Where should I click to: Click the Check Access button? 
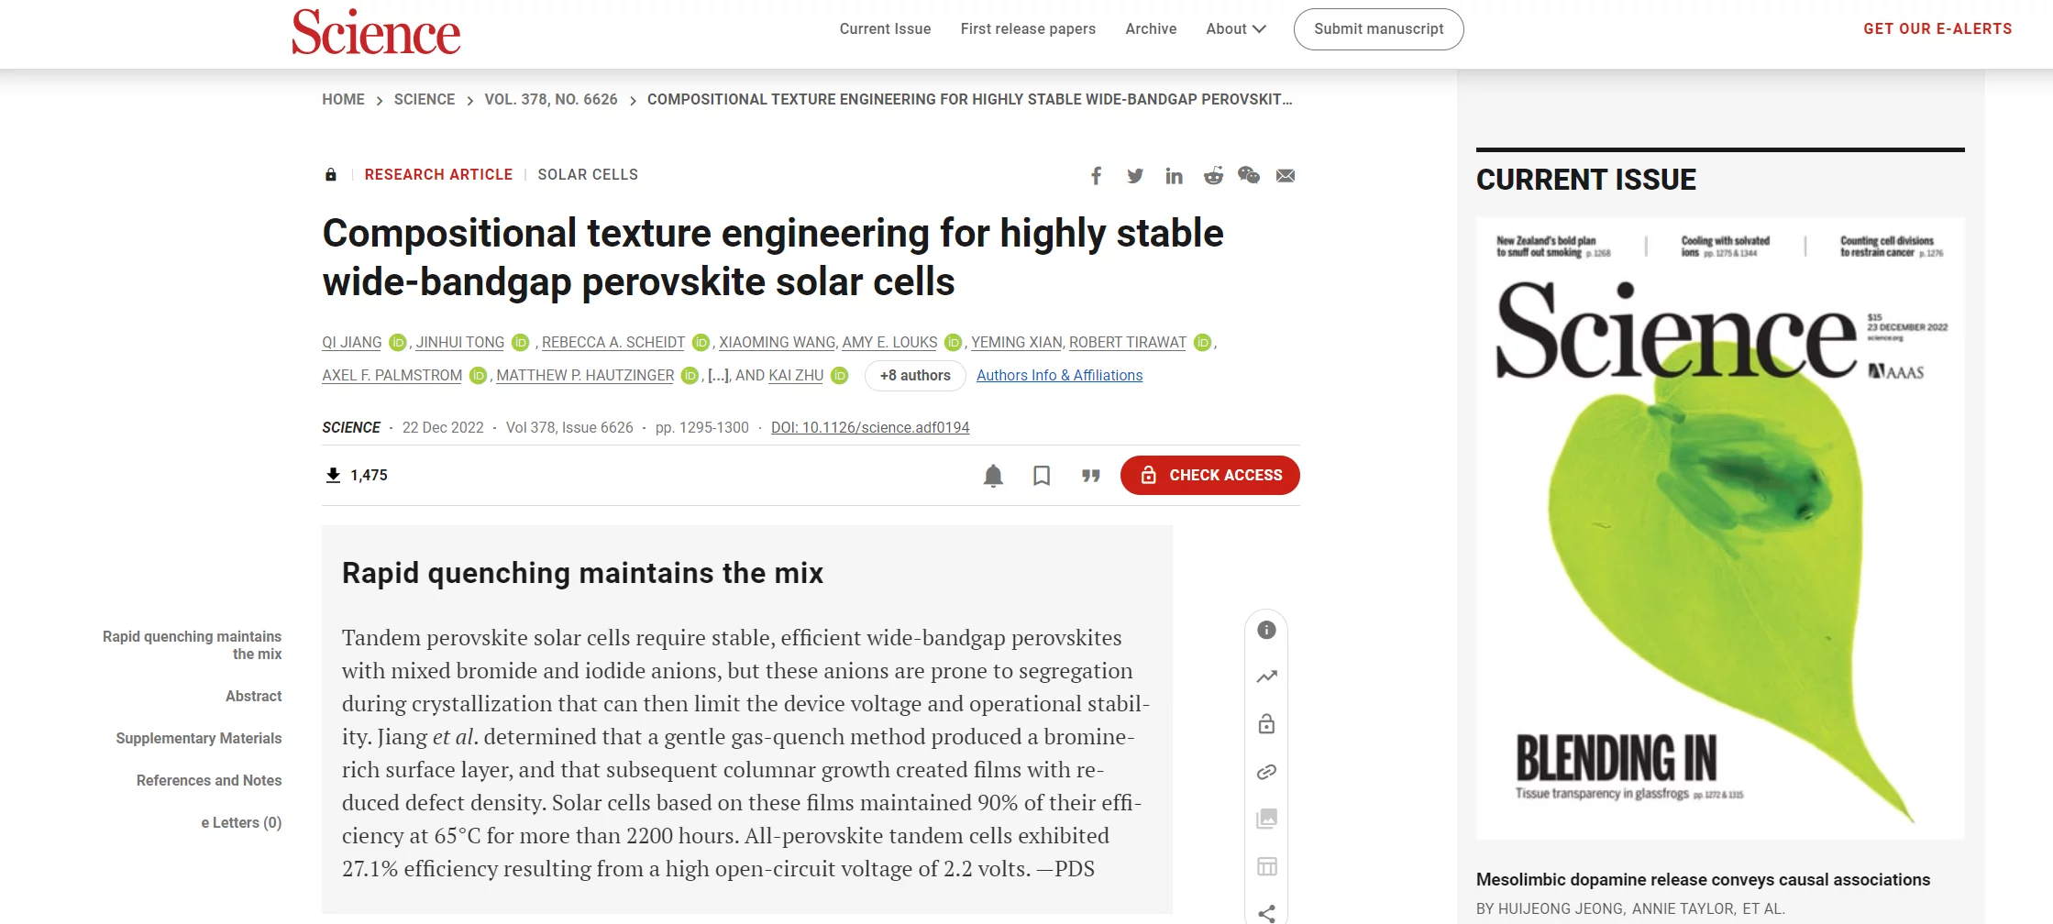pyautogui.click(x=1209, y=475)
